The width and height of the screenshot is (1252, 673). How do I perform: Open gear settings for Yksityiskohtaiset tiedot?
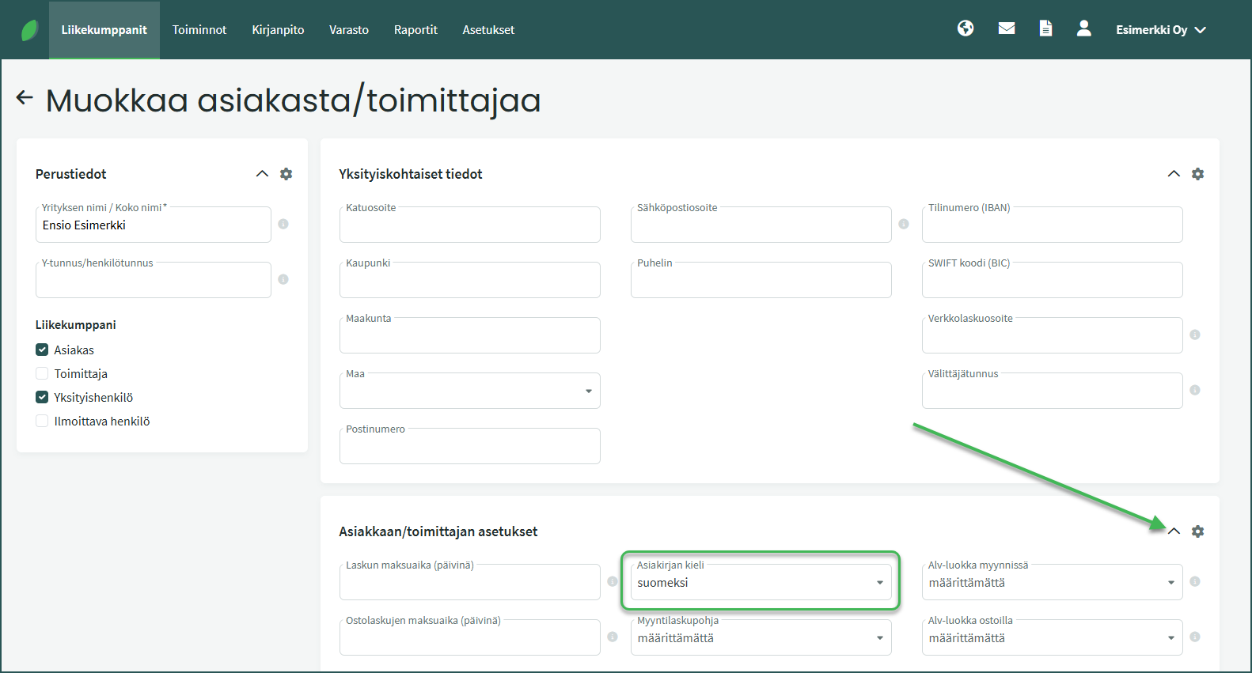pos(1197,174)
